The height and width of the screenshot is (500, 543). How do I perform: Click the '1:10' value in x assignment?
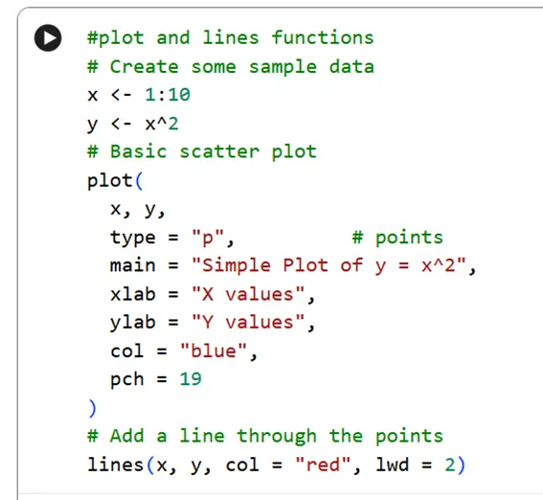click(x=168, y=95)
